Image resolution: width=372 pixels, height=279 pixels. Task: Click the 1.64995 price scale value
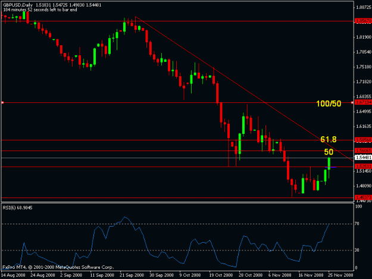364,112
